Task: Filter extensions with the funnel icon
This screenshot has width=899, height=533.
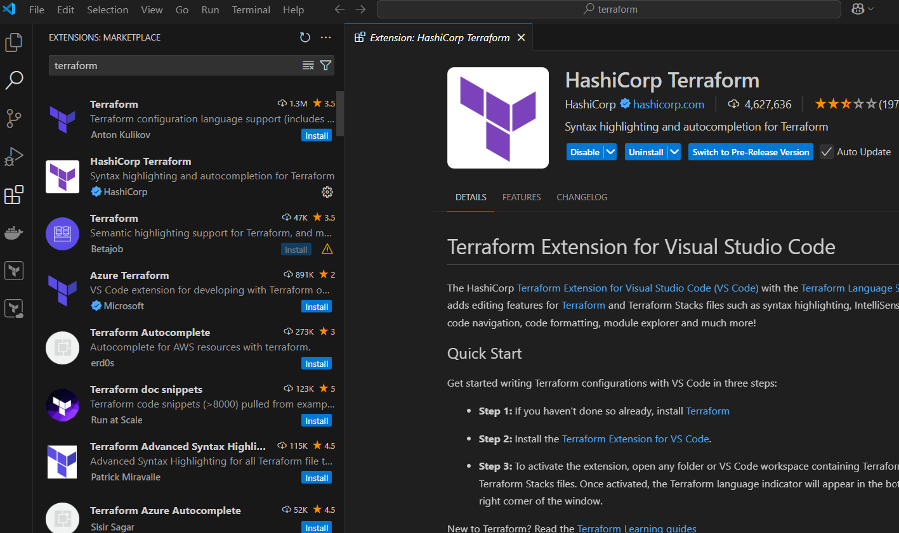Action: click(x=325, y=65)
